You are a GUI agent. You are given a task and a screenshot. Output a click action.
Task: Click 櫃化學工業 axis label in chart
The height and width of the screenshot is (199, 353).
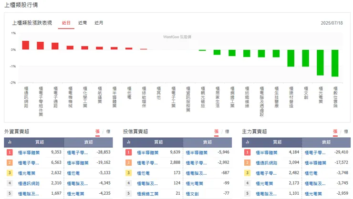(x=85, y=97)
